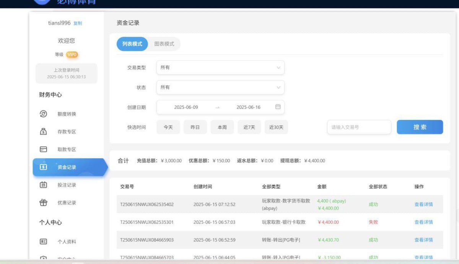Enable the 近7天 time filter

[x=249, y=127]
